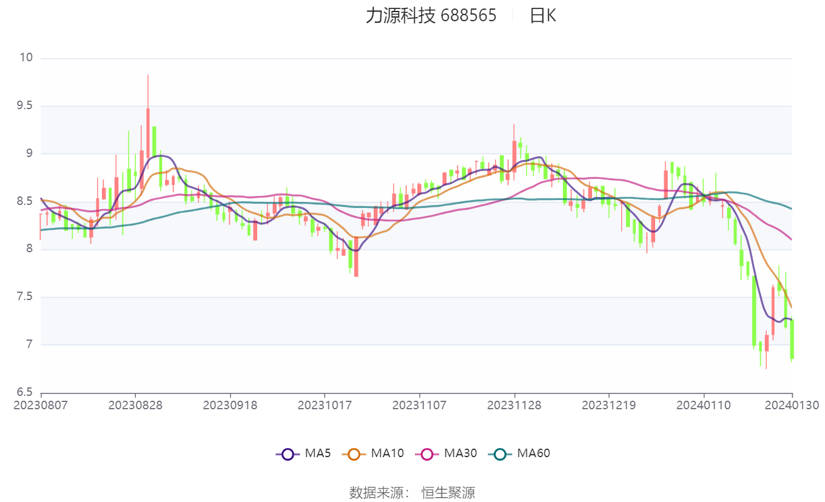Select the 日K chart type label
Viewport: 825px width, 502px height.
pyautogui.click(x=542, y=16)
